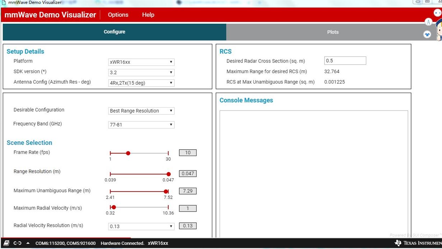The image size is (442, 249).
Task: Click the Range Resolution minimum label 0.039
Action: point(110,180)
